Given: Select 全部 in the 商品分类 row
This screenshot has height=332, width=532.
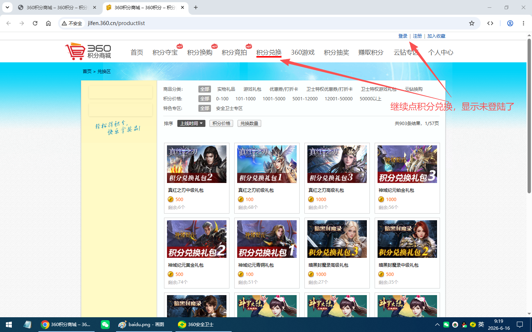Looking at the screenshot, I should pyautogui.click(x=205, y=89).
